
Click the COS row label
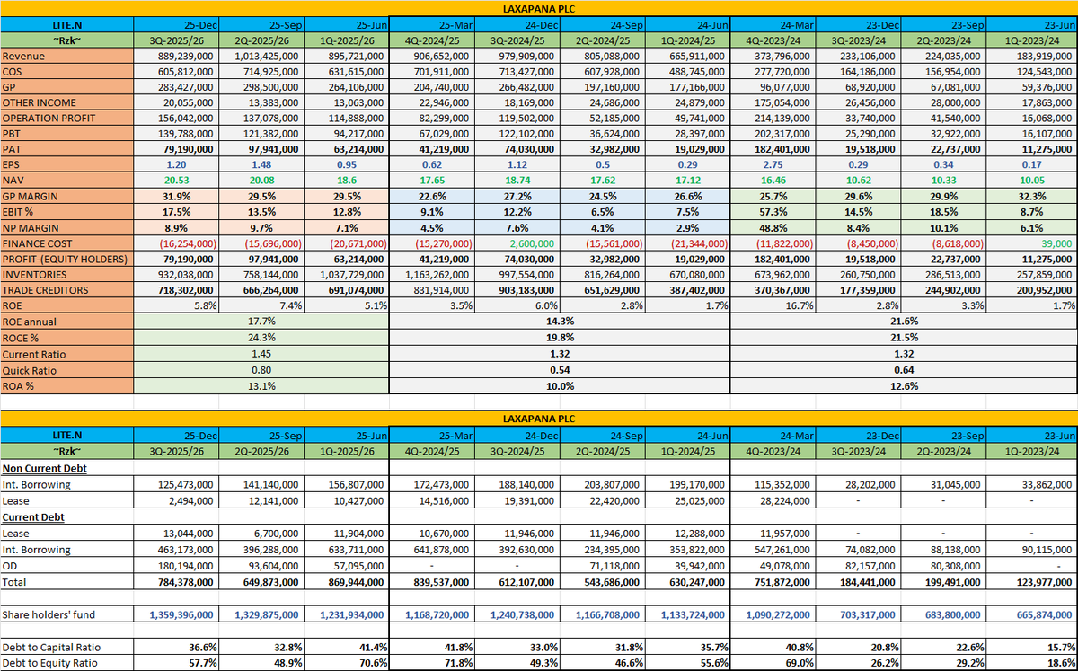click(x=67, y=71)
